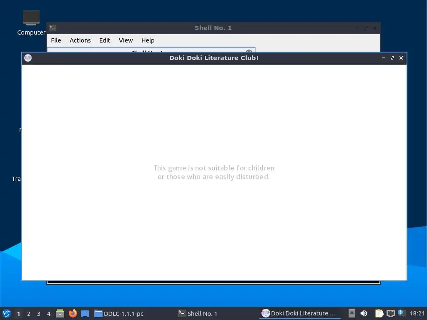
Task: Open the Edit menu in Shell window
Action: (105, 40)
